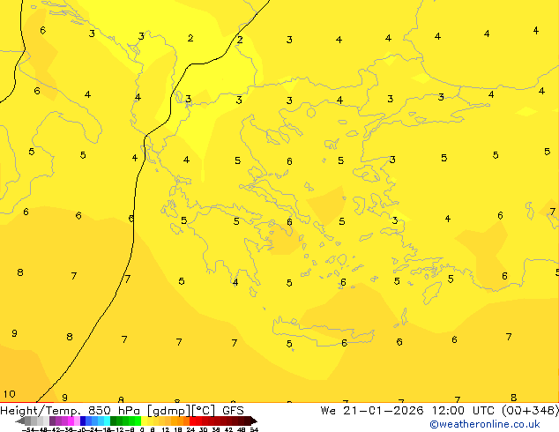
Task: Select the bright red legend swatch above 24
Action: point(192,421)
